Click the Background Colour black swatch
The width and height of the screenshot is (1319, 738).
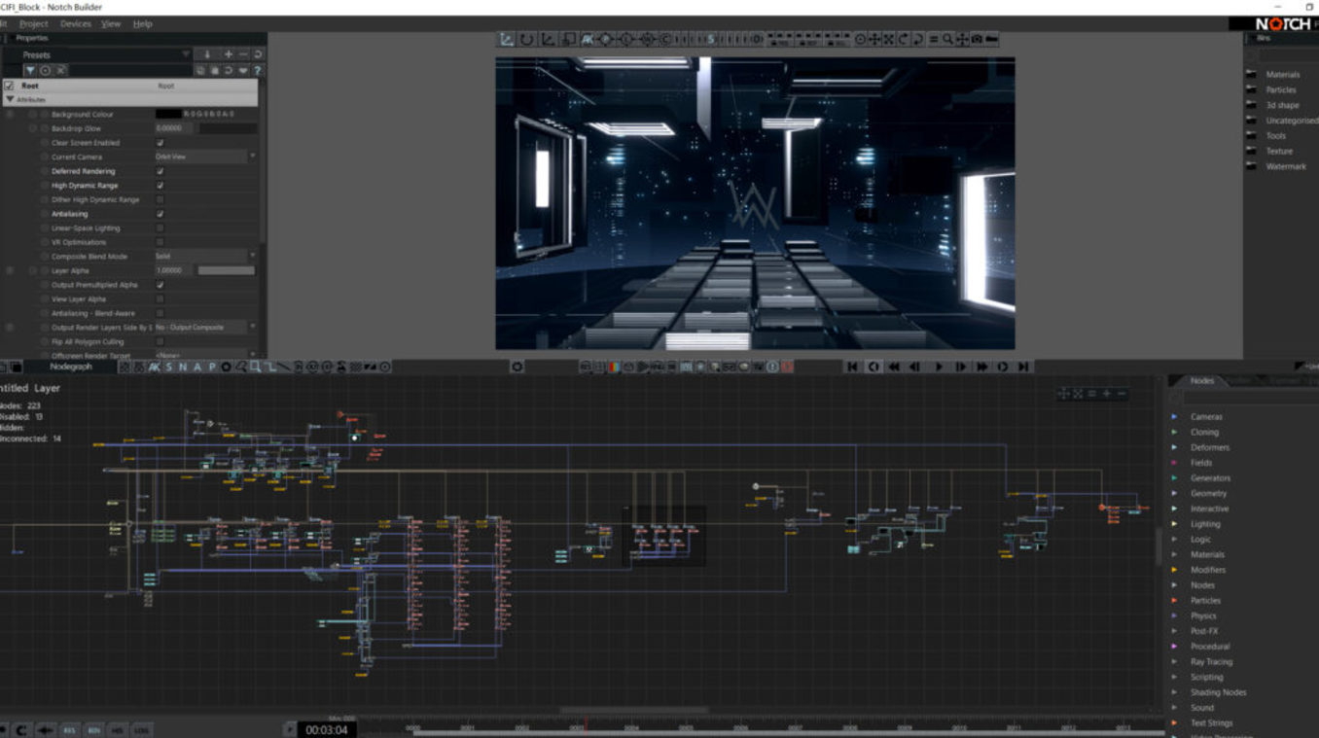click(167, 114)
